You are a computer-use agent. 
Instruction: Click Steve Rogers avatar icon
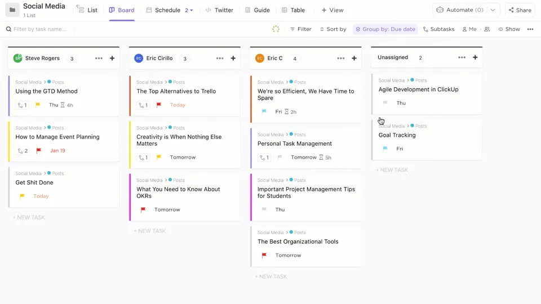click(x=17, y=58)
